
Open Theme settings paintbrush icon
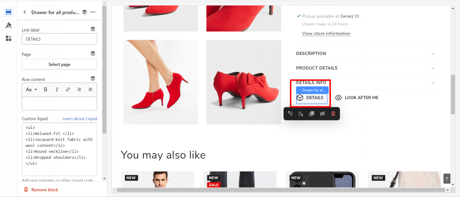point(8,25)
